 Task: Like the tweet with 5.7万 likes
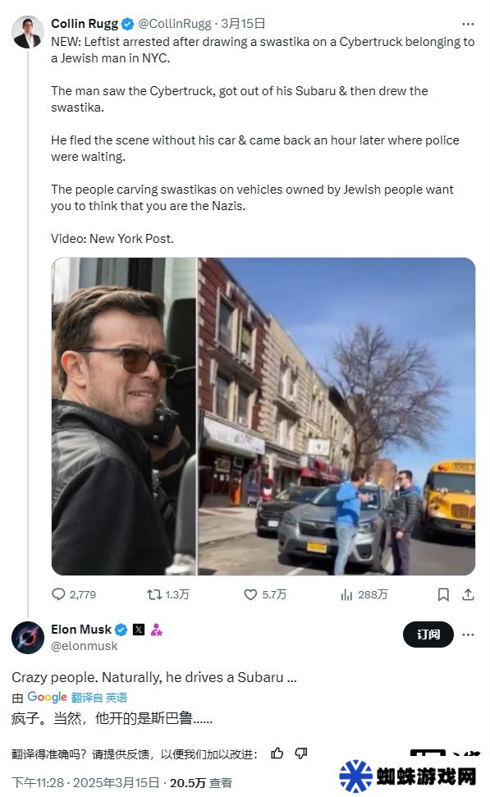(x=250, y=594)
